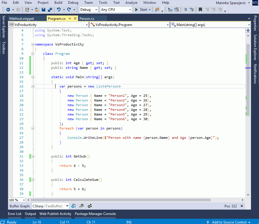Image resolution: width=259 pixels, height=224 pixels.
Task: Toggle the pin on Program.cs tab
Action: pos(70,19)
